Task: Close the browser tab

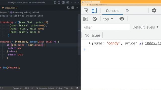Action: click(99, 2)
